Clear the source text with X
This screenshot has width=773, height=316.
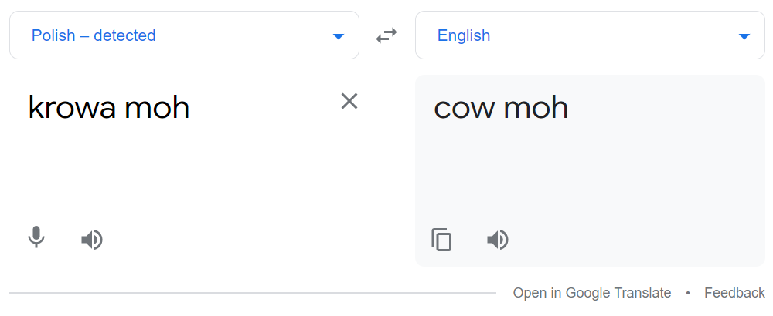[x=349, y=101]
